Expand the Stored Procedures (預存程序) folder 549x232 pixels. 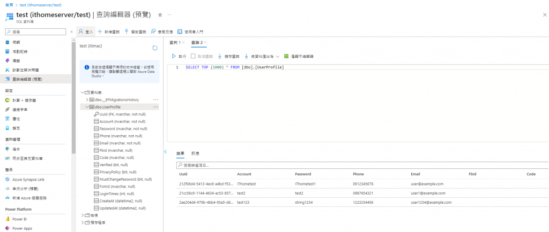pyautogui.click(x=83, y=222)
